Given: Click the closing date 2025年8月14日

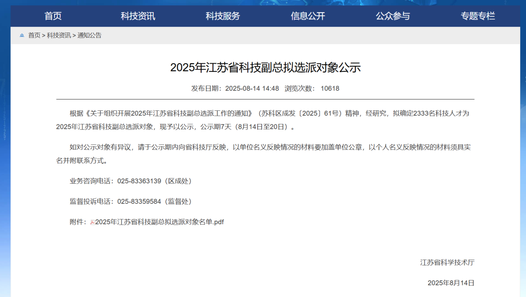Looking at the screenshot, I should [451, 283].
